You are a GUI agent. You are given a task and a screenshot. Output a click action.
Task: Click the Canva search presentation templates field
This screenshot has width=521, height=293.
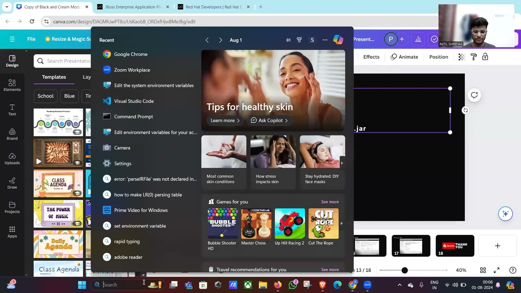(62, 61)
